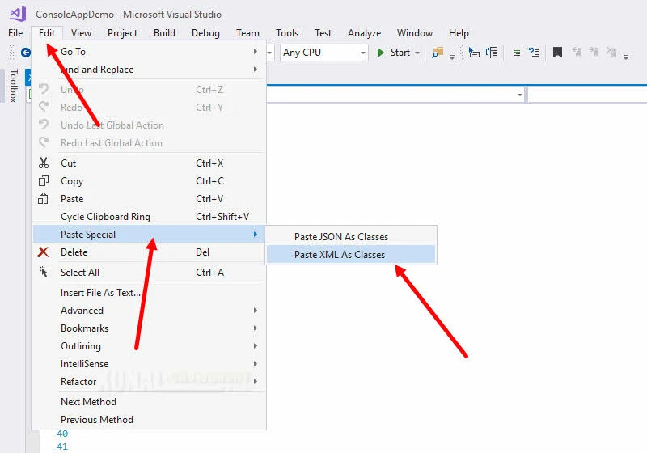
Task: Click the Display Parameter Info icon
Action: [x=492, y=53]
